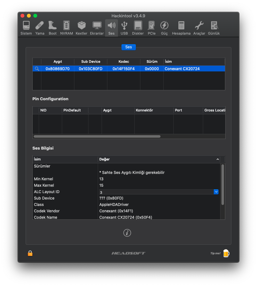Open the Sistem toolbar section
Viewport: 257px width, 286px height.
click(26, 28)
